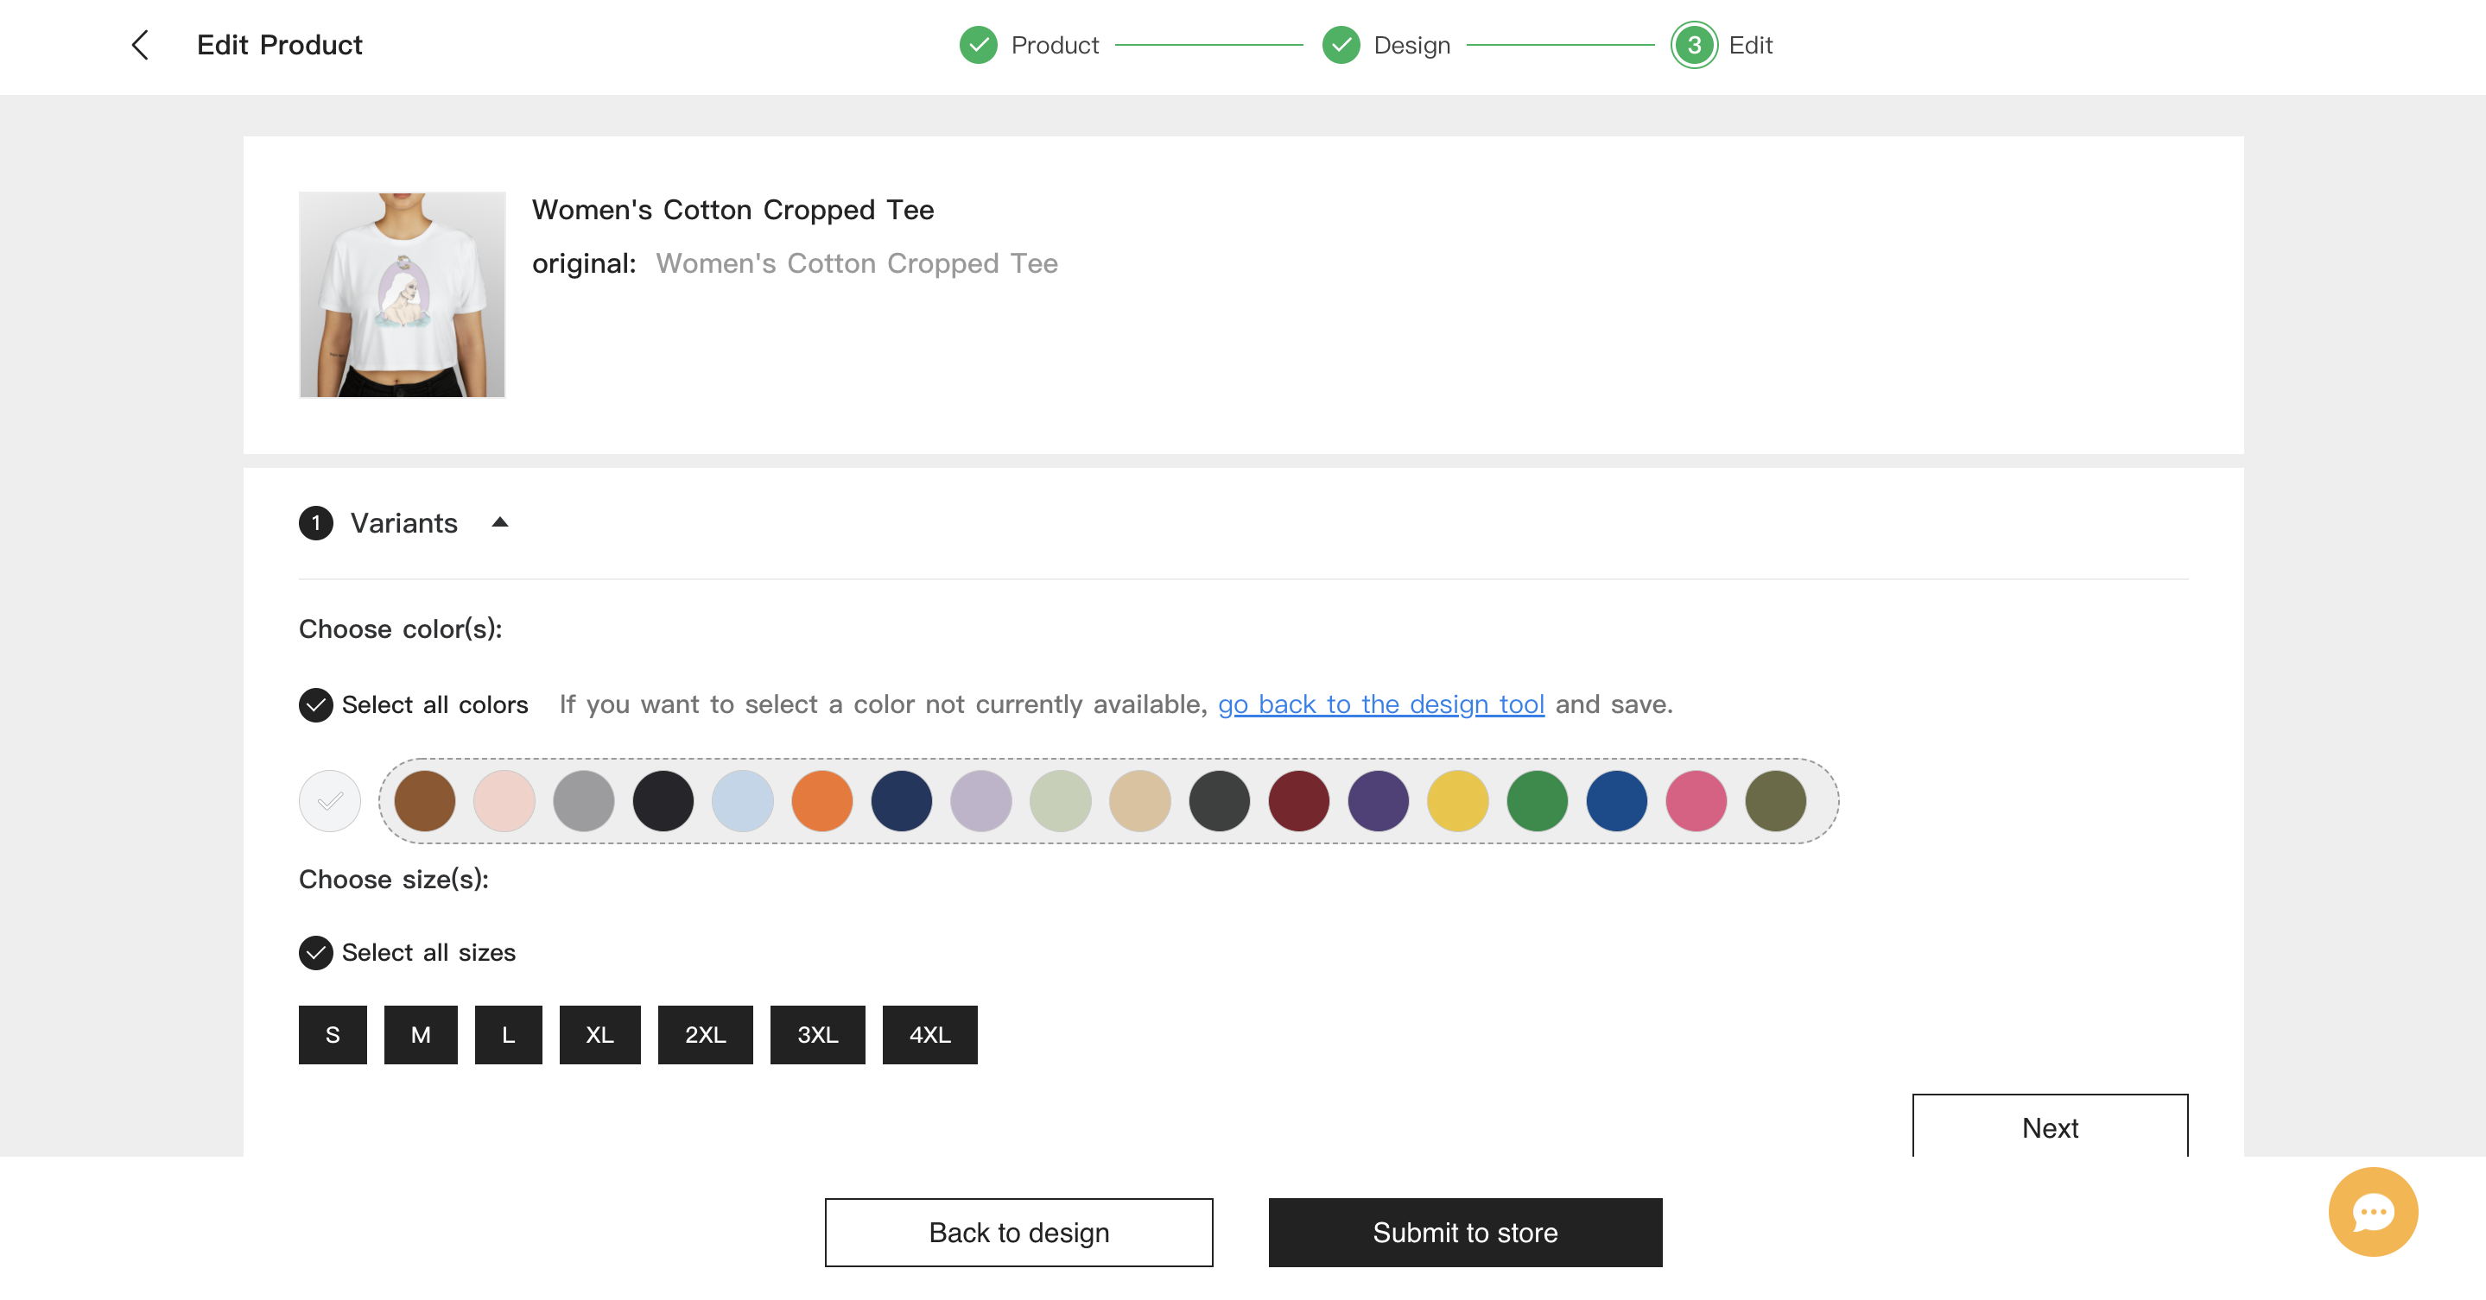
Task: Select the brown color swatch
Action: (425, 800)
